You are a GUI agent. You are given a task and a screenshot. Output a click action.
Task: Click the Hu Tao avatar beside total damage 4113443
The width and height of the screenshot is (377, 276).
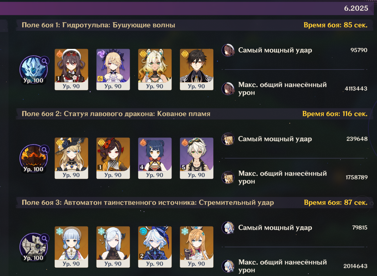(228, 89)
